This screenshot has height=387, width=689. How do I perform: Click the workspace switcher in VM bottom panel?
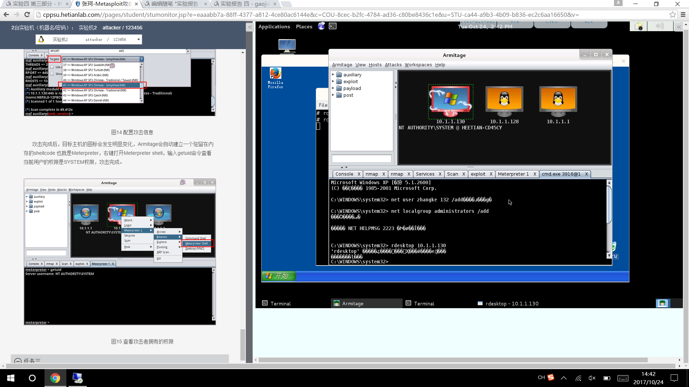[x=669, y=304]
